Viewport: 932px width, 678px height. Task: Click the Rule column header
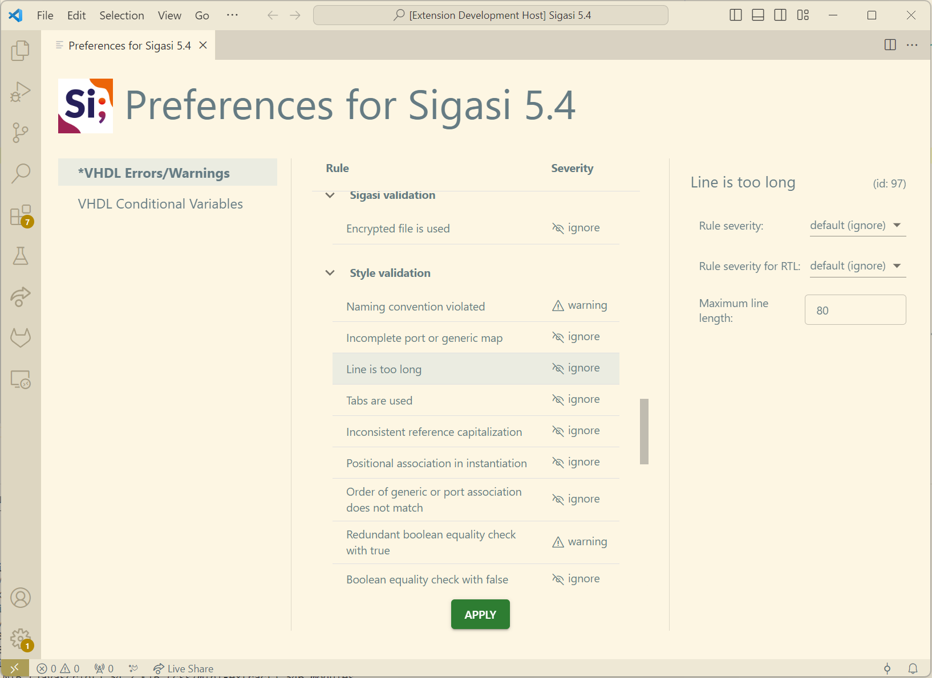point(337,168)
